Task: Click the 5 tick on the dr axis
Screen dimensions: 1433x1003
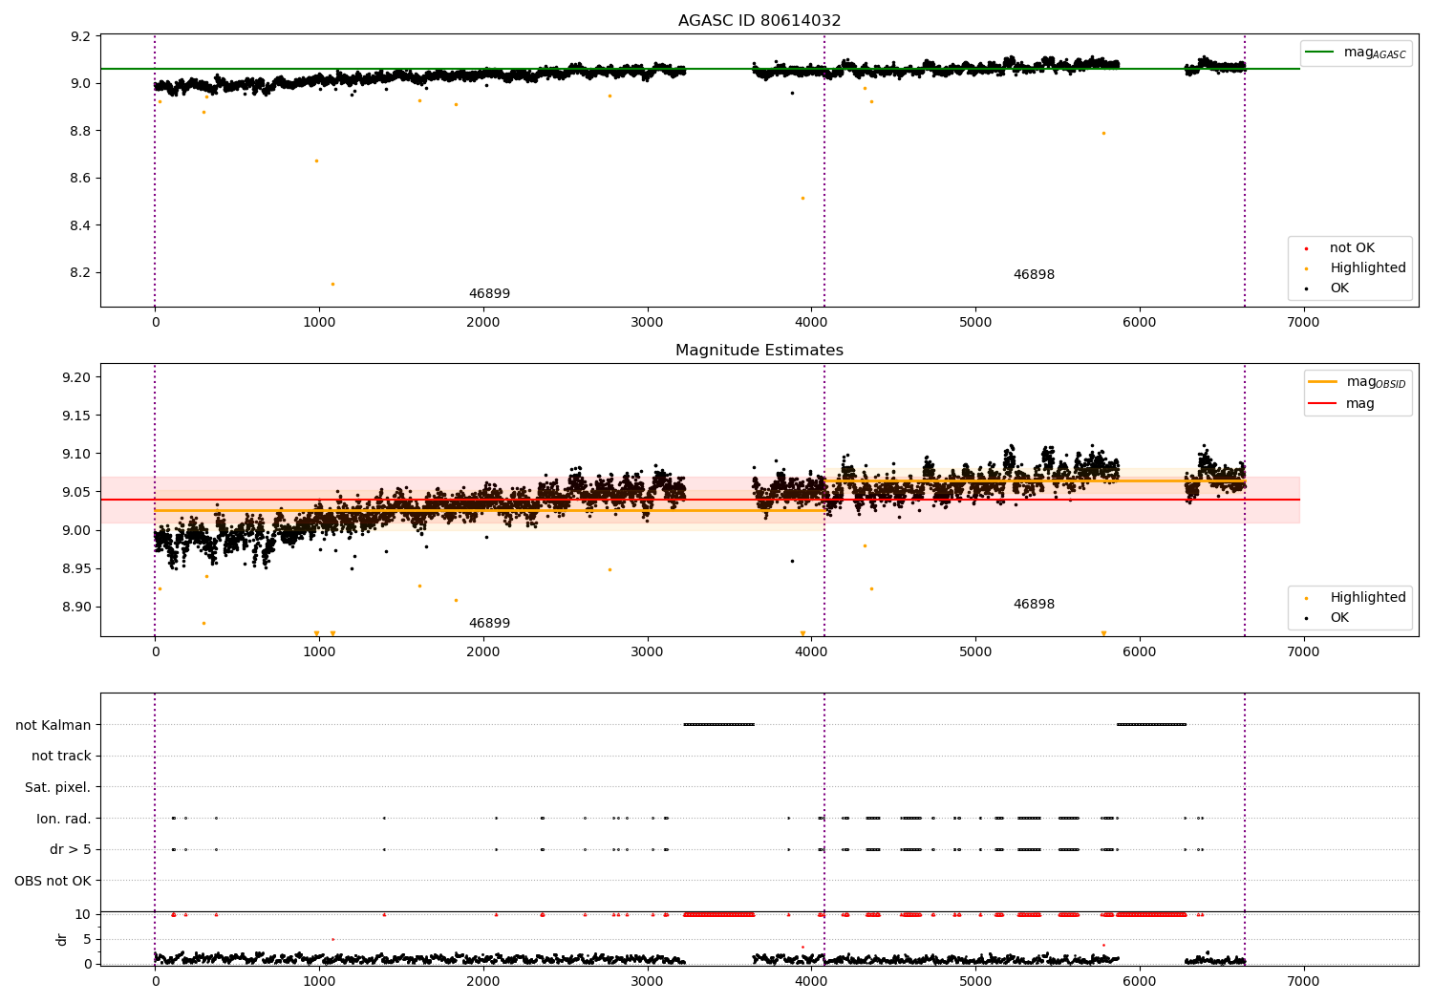Action: [x=87, y=939]
